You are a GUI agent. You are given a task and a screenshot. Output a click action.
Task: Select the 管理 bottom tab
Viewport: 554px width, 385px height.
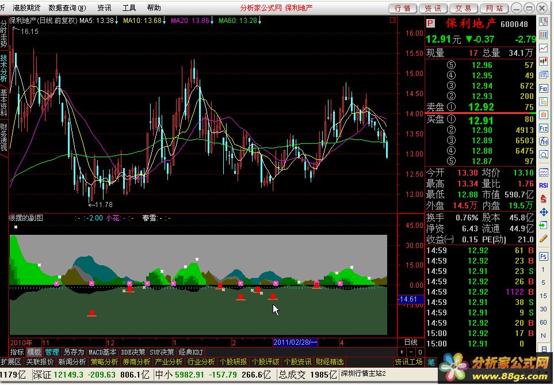(52, 352)
